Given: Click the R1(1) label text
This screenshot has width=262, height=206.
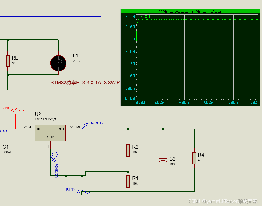Looking at the screenshot, I should point(70,189).
